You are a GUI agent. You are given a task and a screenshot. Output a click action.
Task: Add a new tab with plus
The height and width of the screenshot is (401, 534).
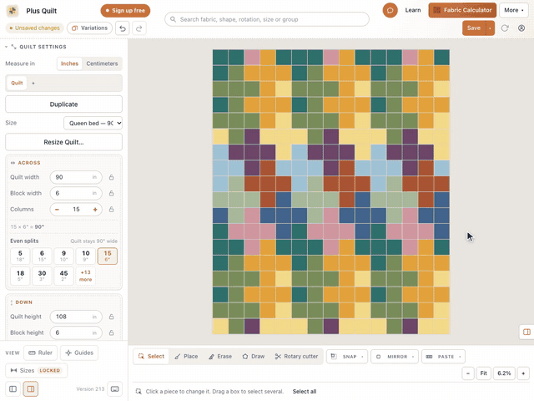[x=33, y=83]
